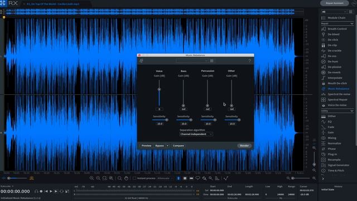Open the Instant process mode dropdown
The image size is (357, 201).
tap(165, 179)
